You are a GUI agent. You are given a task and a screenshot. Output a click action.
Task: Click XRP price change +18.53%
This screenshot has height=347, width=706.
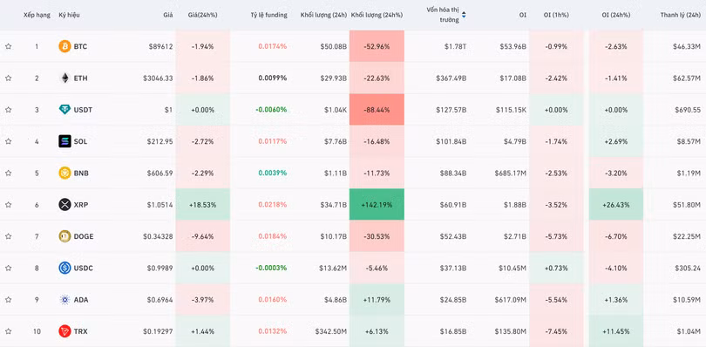[x=202, y=205]
